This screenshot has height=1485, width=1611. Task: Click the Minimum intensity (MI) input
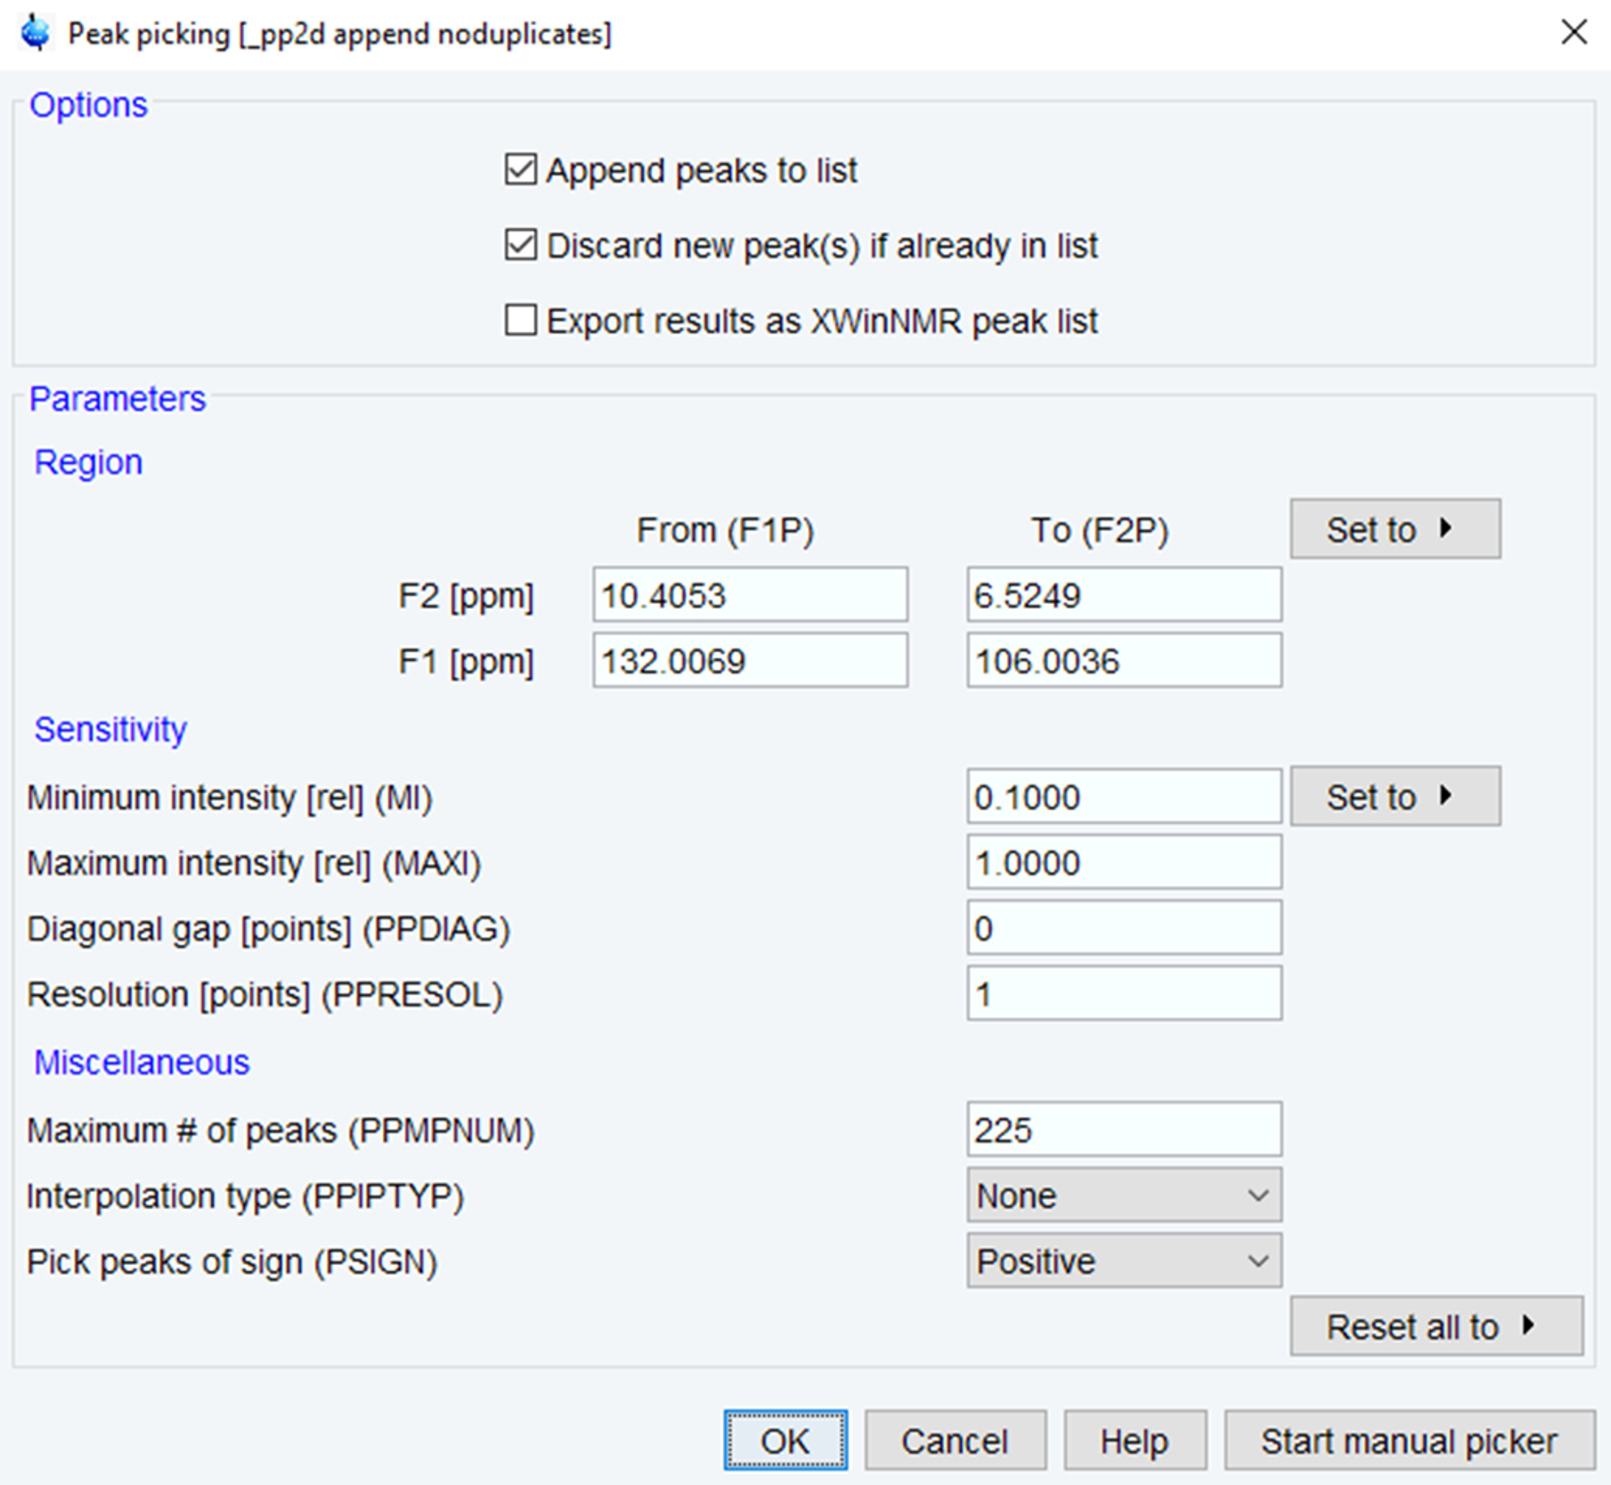point(1124,796)
